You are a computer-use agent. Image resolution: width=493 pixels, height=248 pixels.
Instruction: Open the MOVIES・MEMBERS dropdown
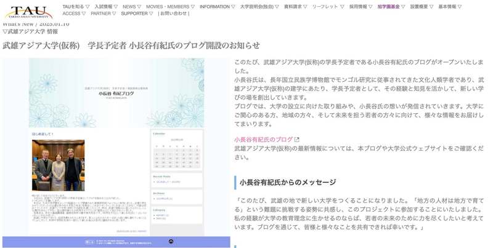[170, 7]
